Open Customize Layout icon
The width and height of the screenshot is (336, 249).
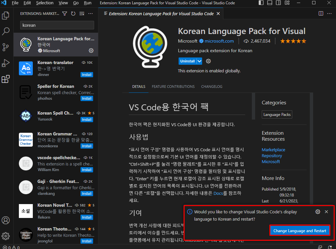[x=287, y=3]
